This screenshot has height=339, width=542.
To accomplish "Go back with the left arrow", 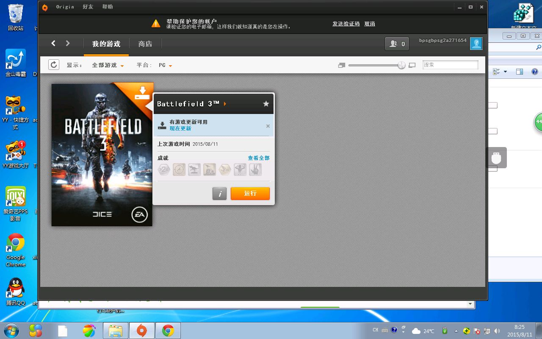I will (x=53, y=43).
